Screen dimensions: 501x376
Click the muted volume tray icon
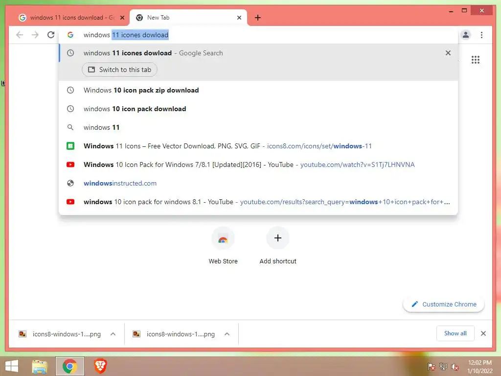pos(455,367)
